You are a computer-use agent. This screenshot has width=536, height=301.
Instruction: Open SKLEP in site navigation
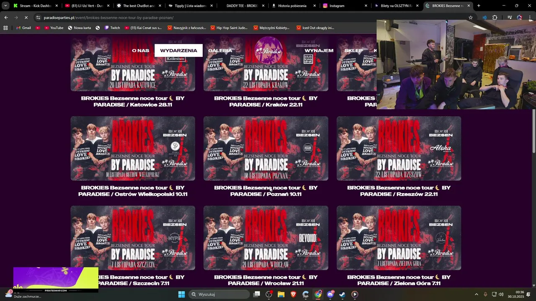pos(353,51)
